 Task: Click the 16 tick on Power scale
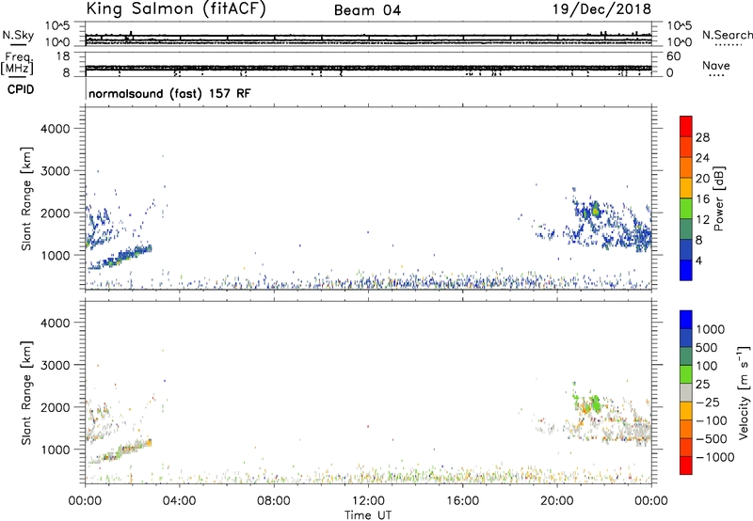click(702, 199)
